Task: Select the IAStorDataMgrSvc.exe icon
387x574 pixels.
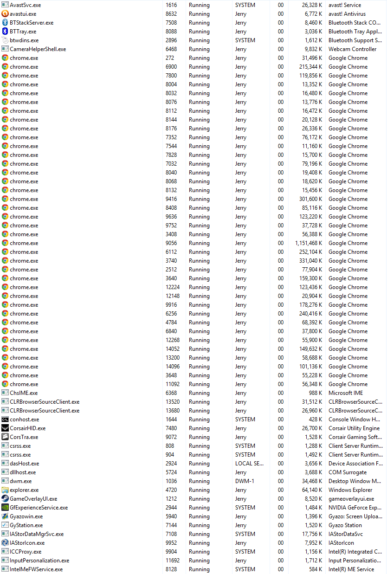Action: pyautogui.click(x=5, y=534)
